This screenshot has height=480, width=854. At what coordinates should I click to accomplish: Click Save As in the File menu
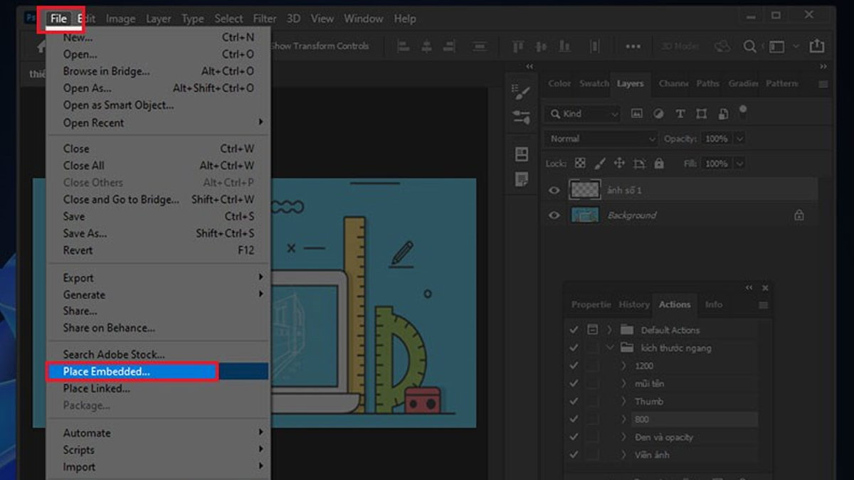click(85, 233)
